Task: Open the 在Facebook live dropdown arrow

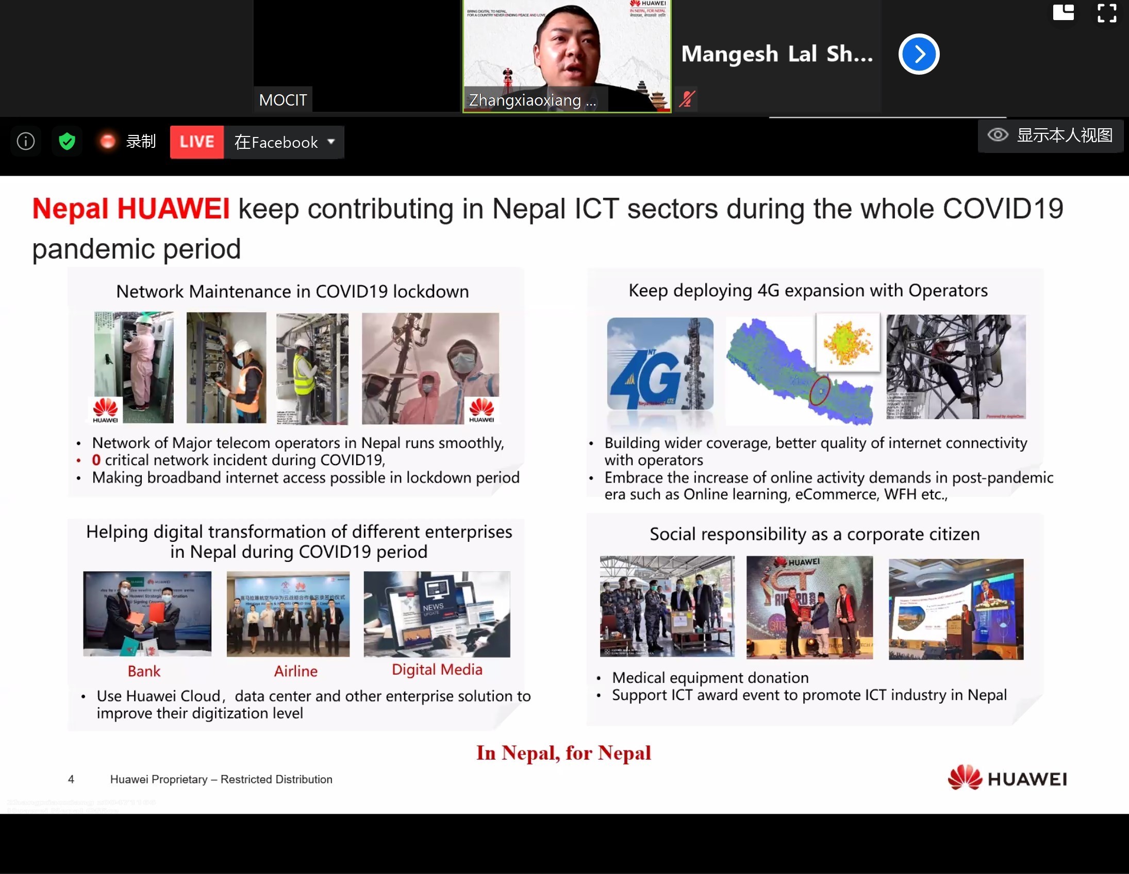Action: point(331,141)
